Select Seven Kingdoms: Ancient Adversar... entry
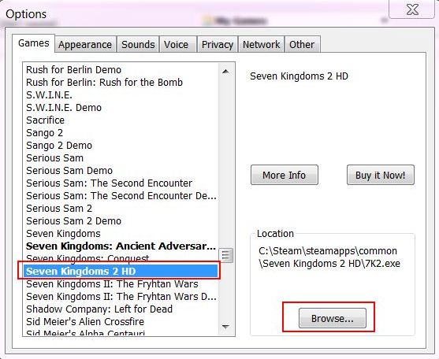Screen dimensions: 439x359 pos(121,246)
